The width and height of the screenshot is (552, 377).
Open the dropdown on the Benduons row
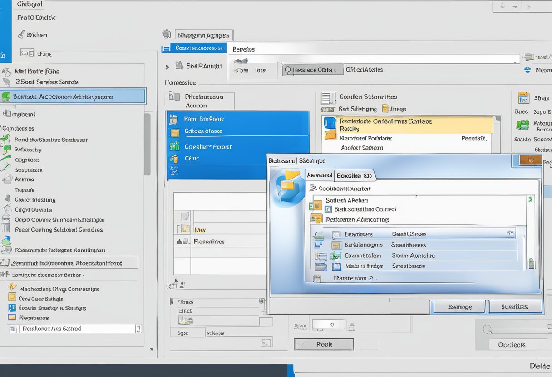click(x=510, y=233)
